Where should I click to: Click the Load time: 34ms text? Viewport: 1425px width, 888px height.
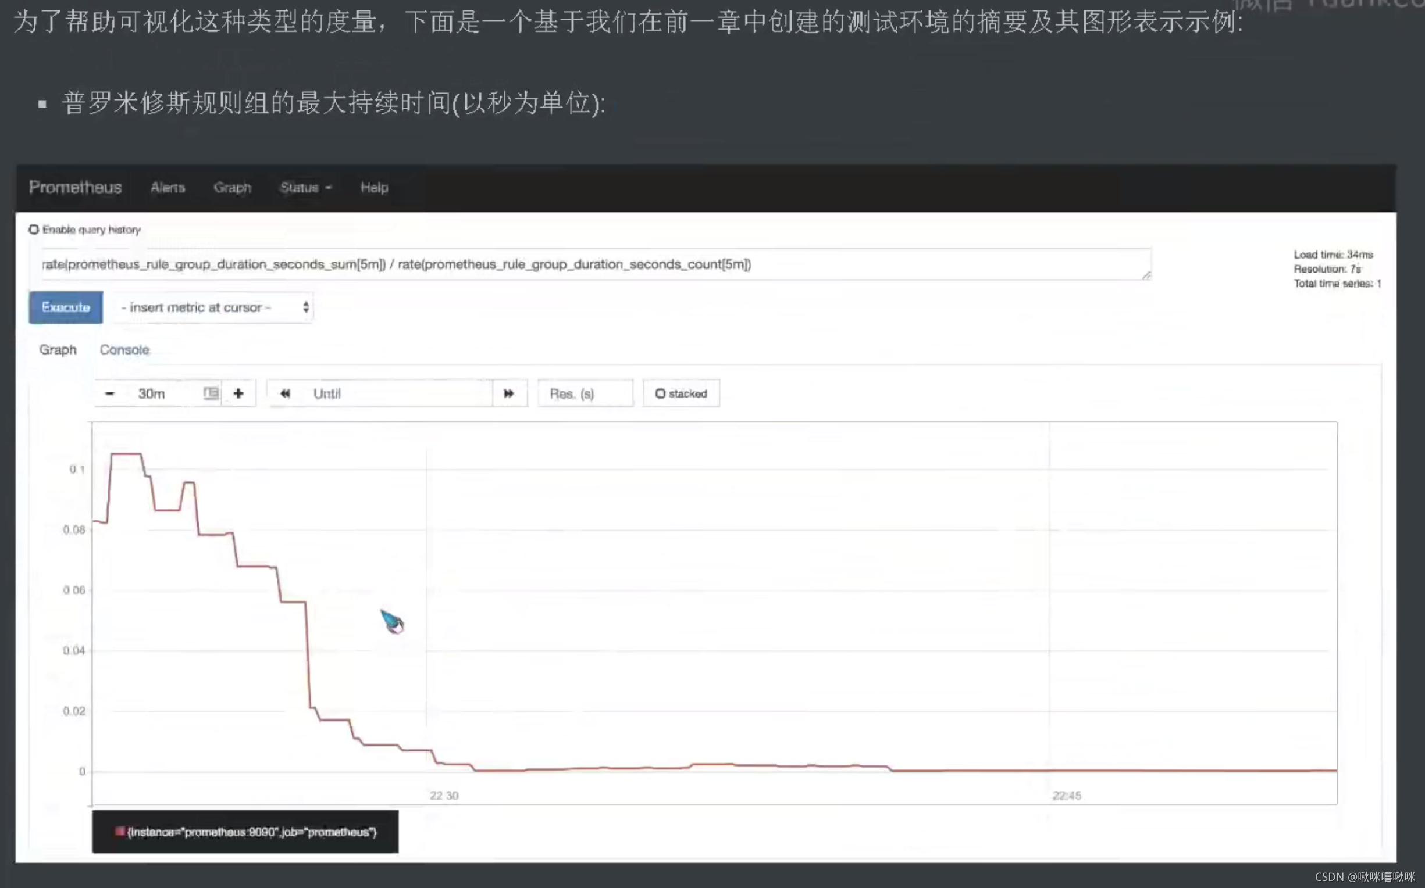click(1333, 255)
